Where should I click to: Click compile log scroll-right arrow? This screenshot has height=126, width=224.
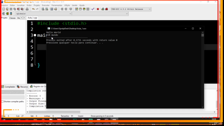pyautogui.click(x=215, y=112)
